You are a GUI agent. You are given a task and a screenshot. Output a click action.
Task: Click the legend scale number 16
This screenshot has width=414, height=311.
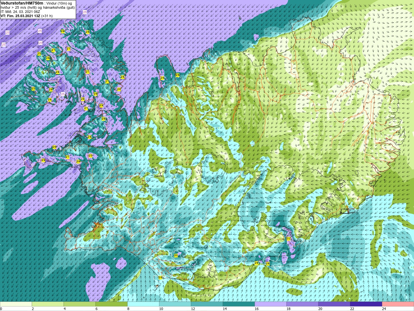(257, 309)
